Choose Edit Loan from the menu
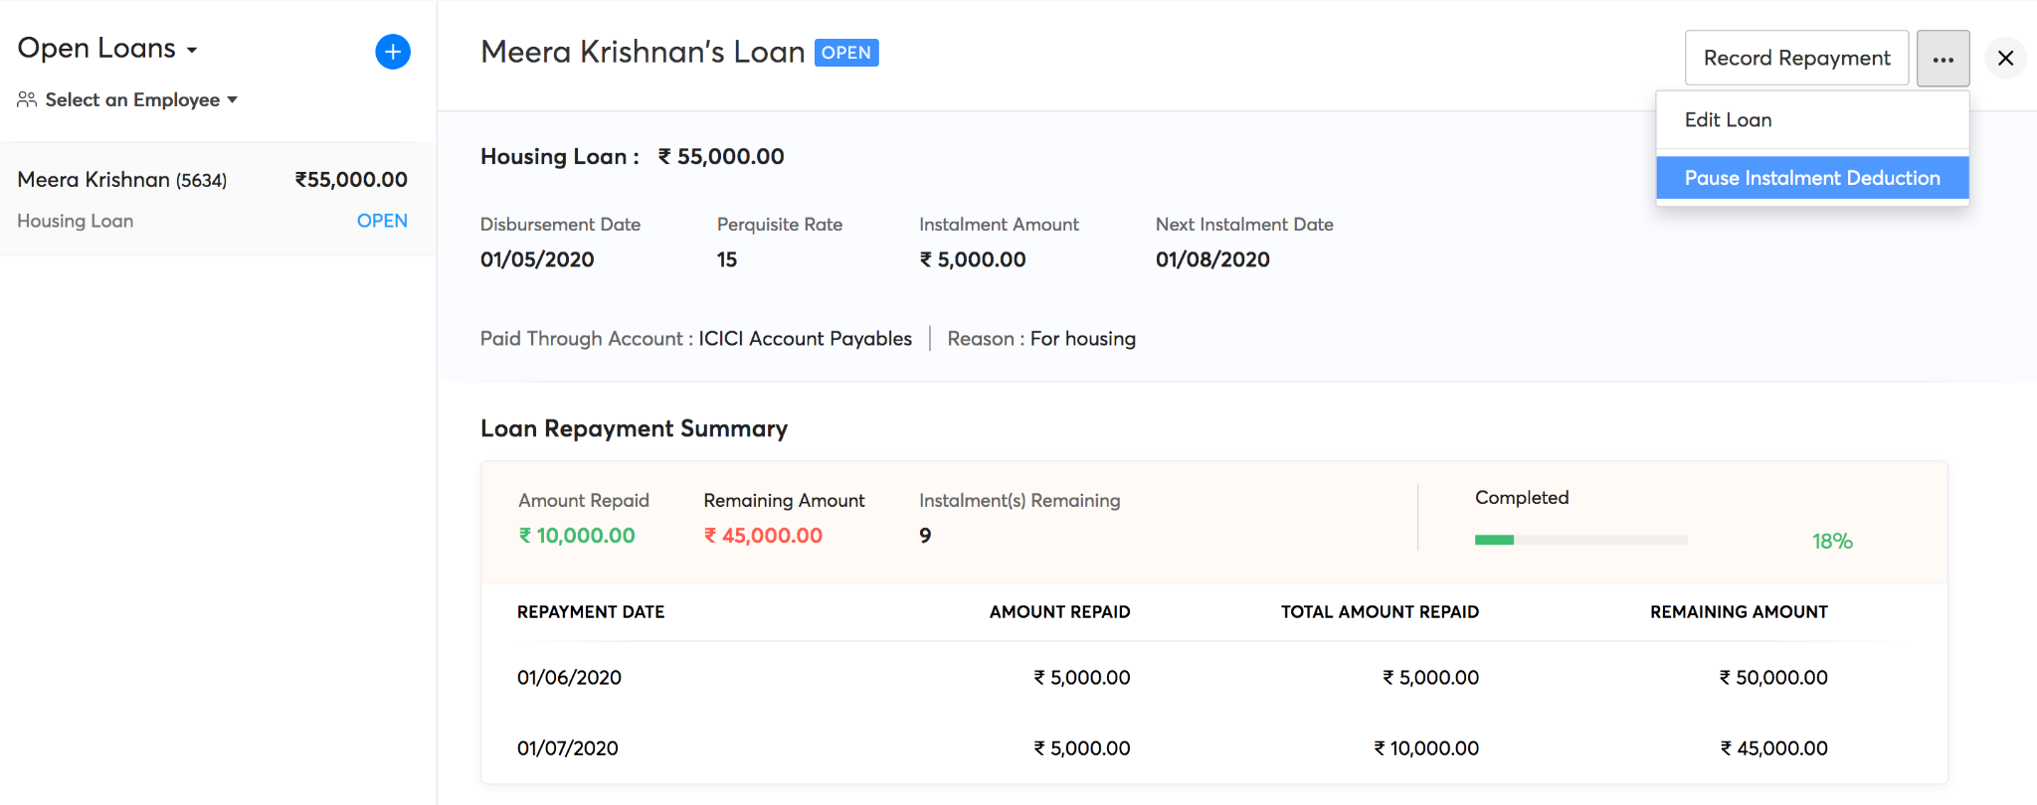 pos(1728,120)
